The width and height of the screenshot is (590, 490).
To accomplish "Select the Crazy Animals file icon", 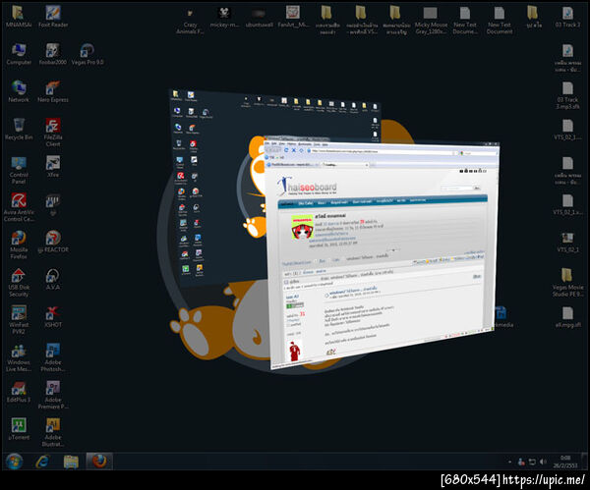I will click(x=190, y=21).
